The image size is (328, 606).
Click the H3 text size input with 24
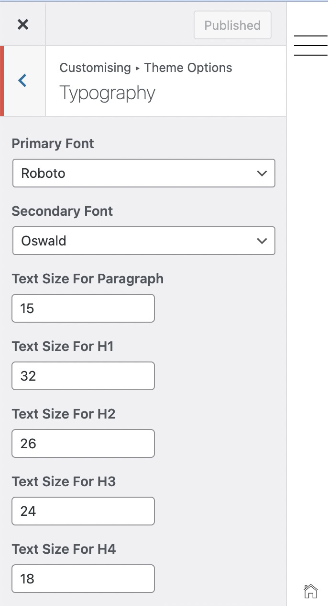coord(83,511)
